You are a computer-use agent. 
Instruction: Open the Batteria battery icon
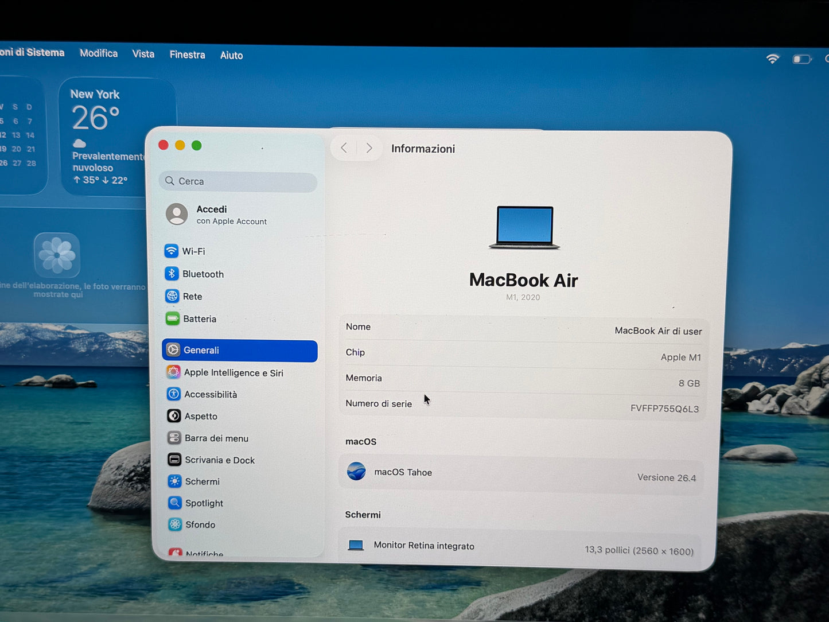(x=173, y=318)
